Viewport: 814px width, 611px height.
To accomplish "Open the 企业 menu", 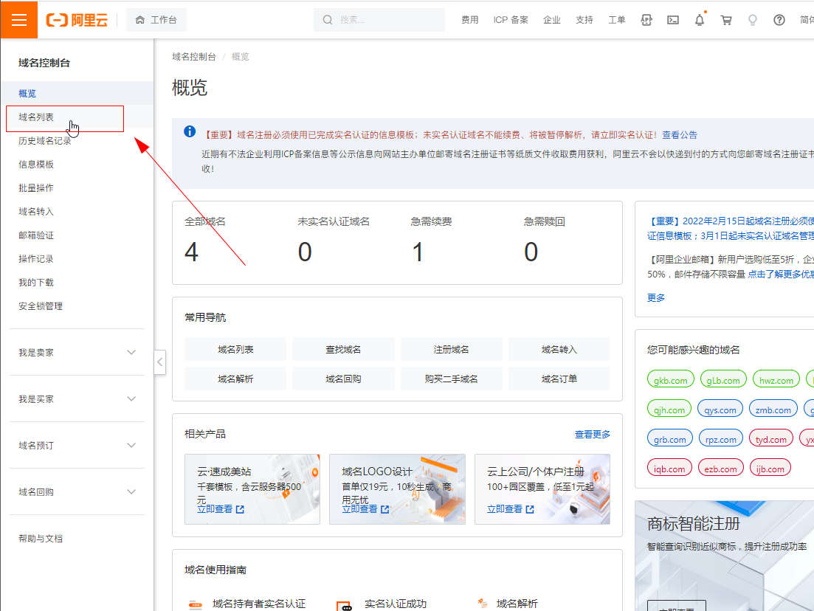I will 551,20.
